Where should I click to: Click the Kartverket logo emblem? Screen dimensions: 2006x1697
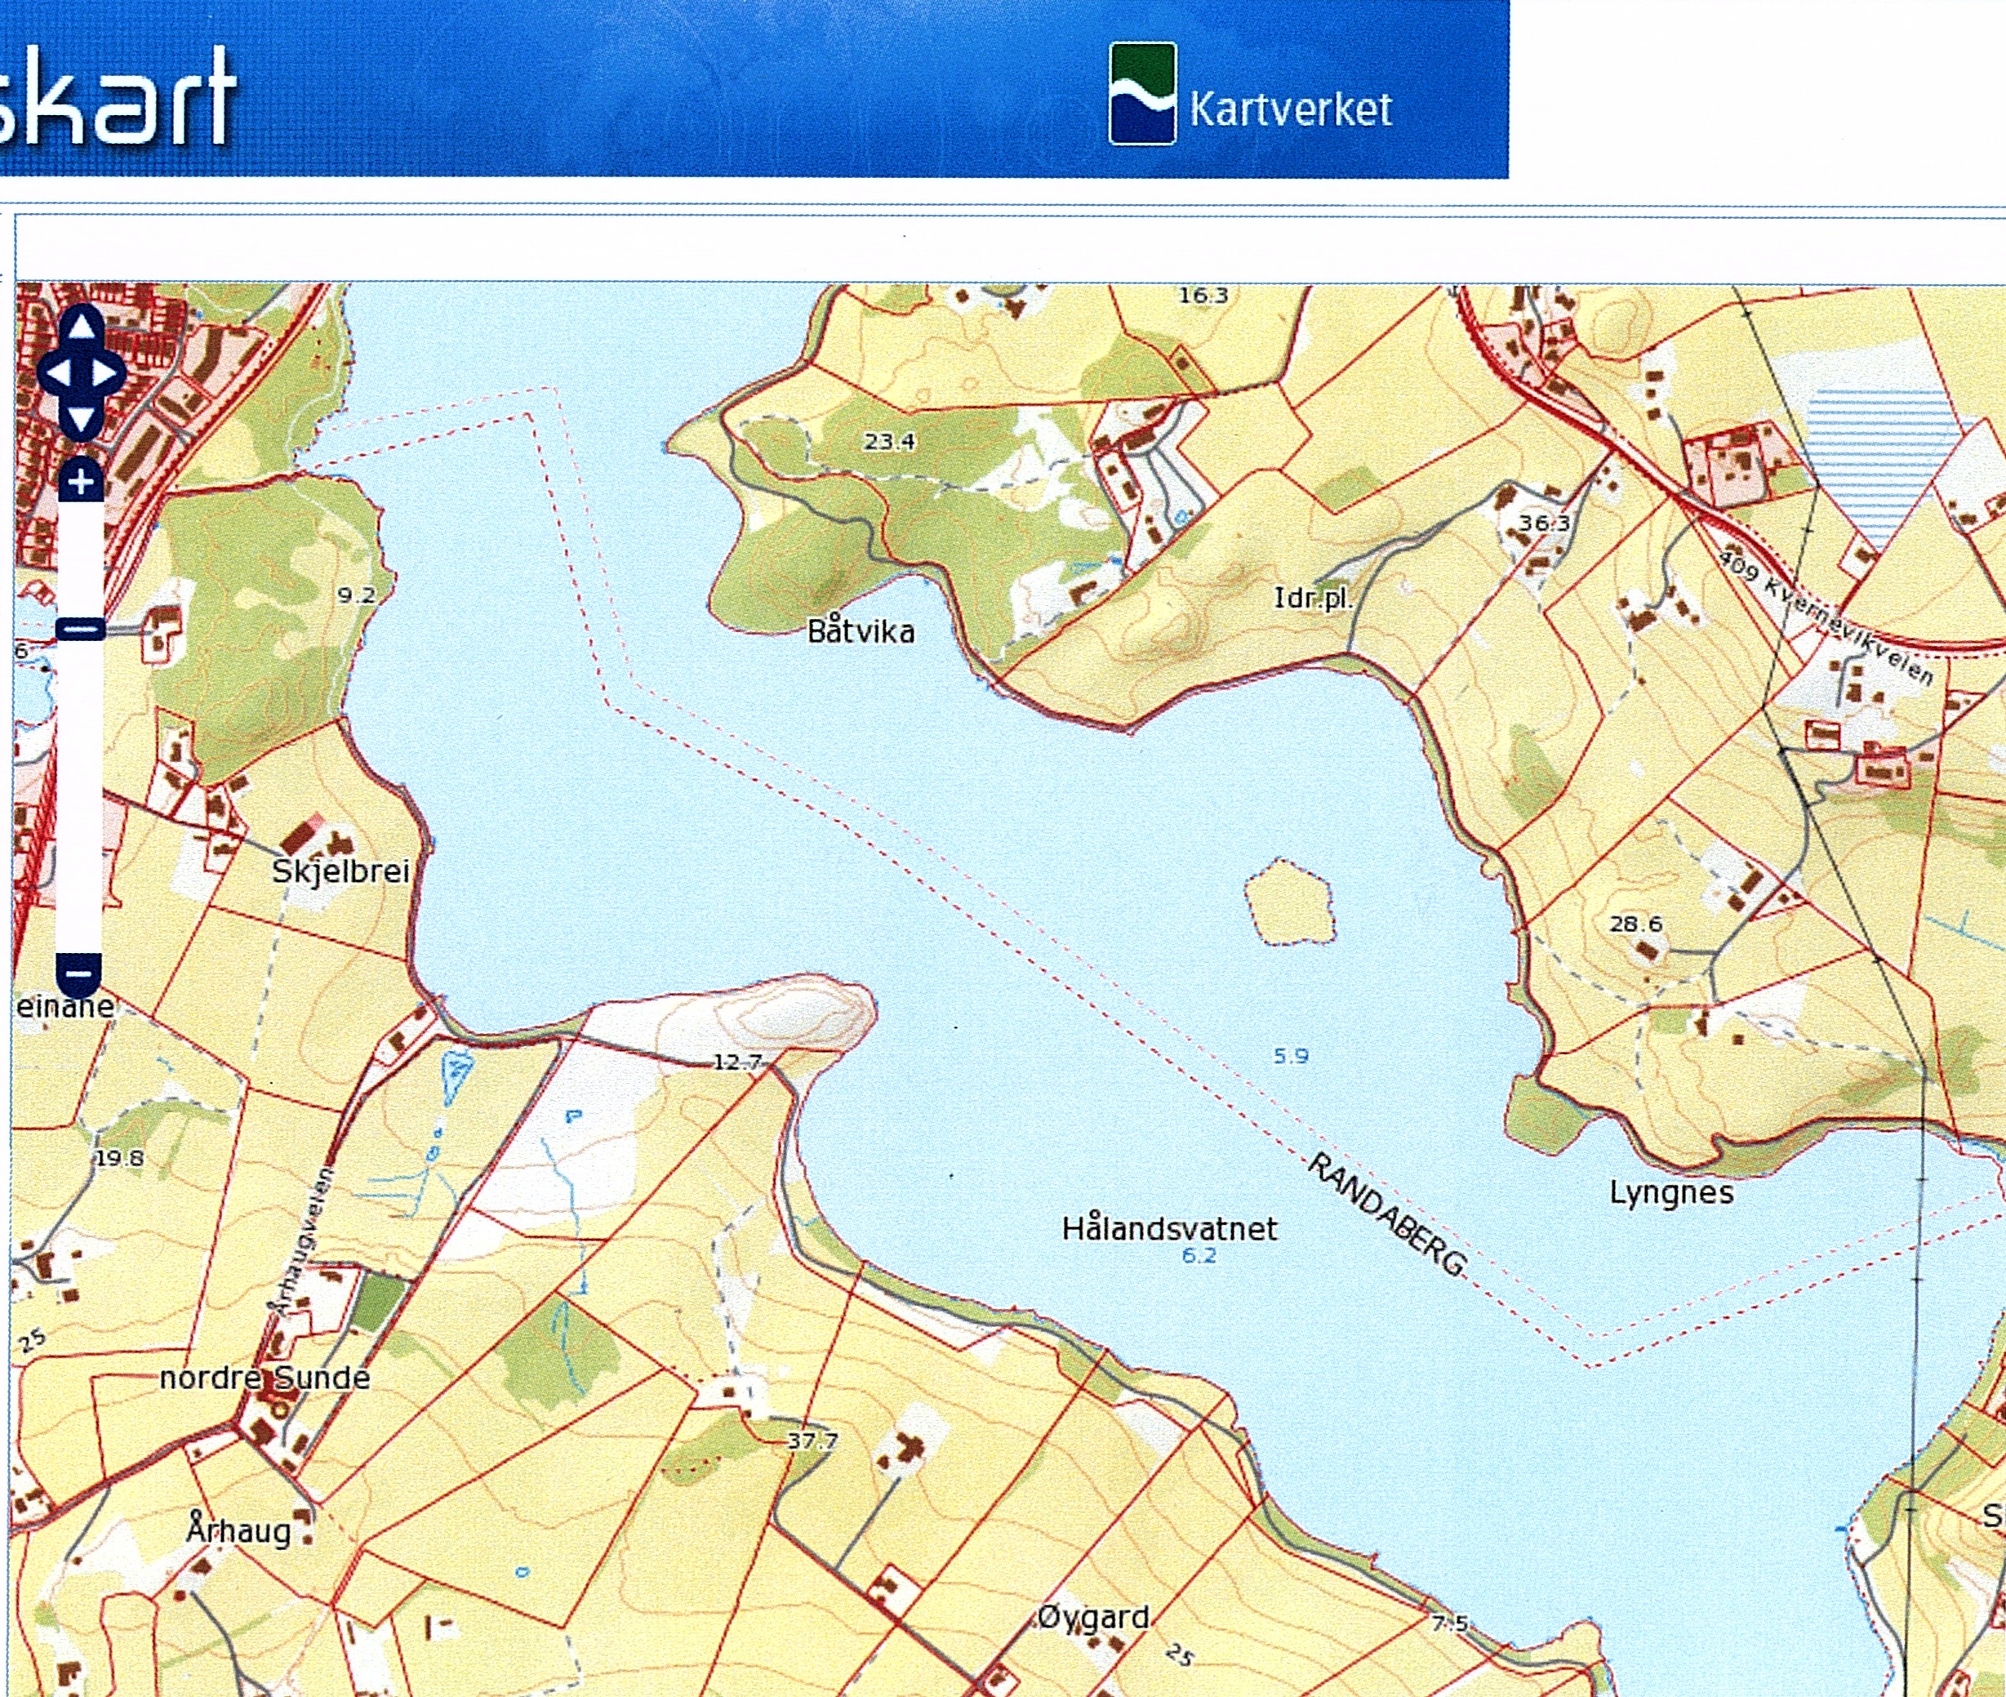[1141, 94]
